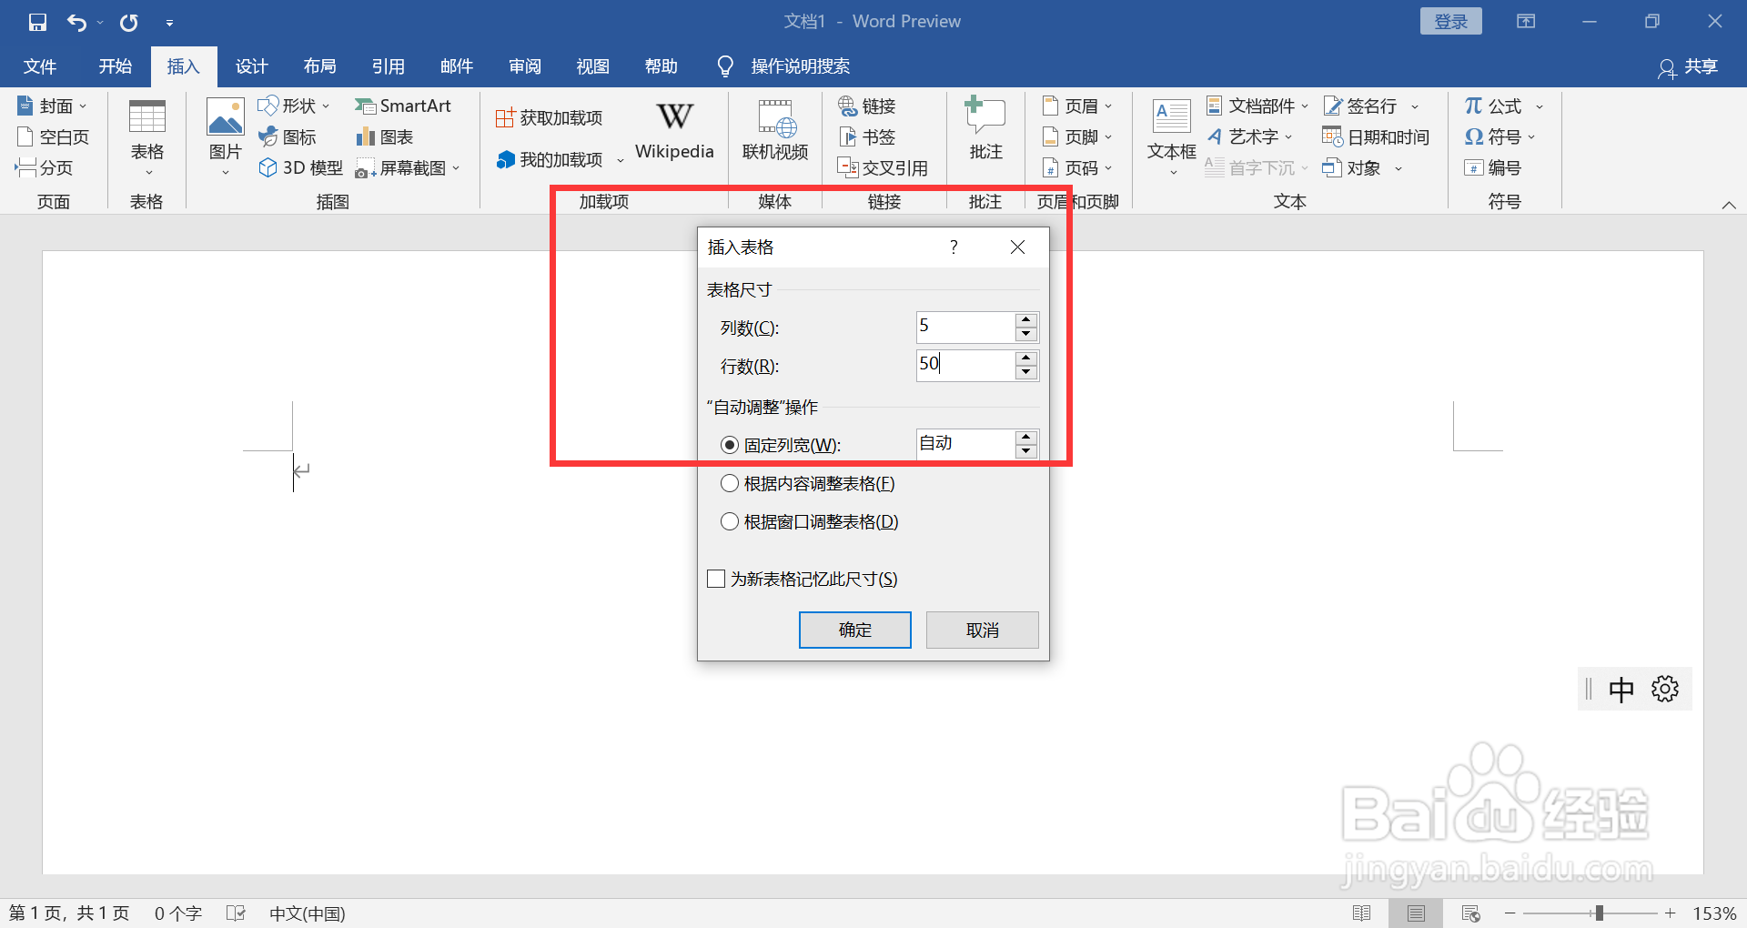Open Wikipedia add-in

[x=673, y=127]
